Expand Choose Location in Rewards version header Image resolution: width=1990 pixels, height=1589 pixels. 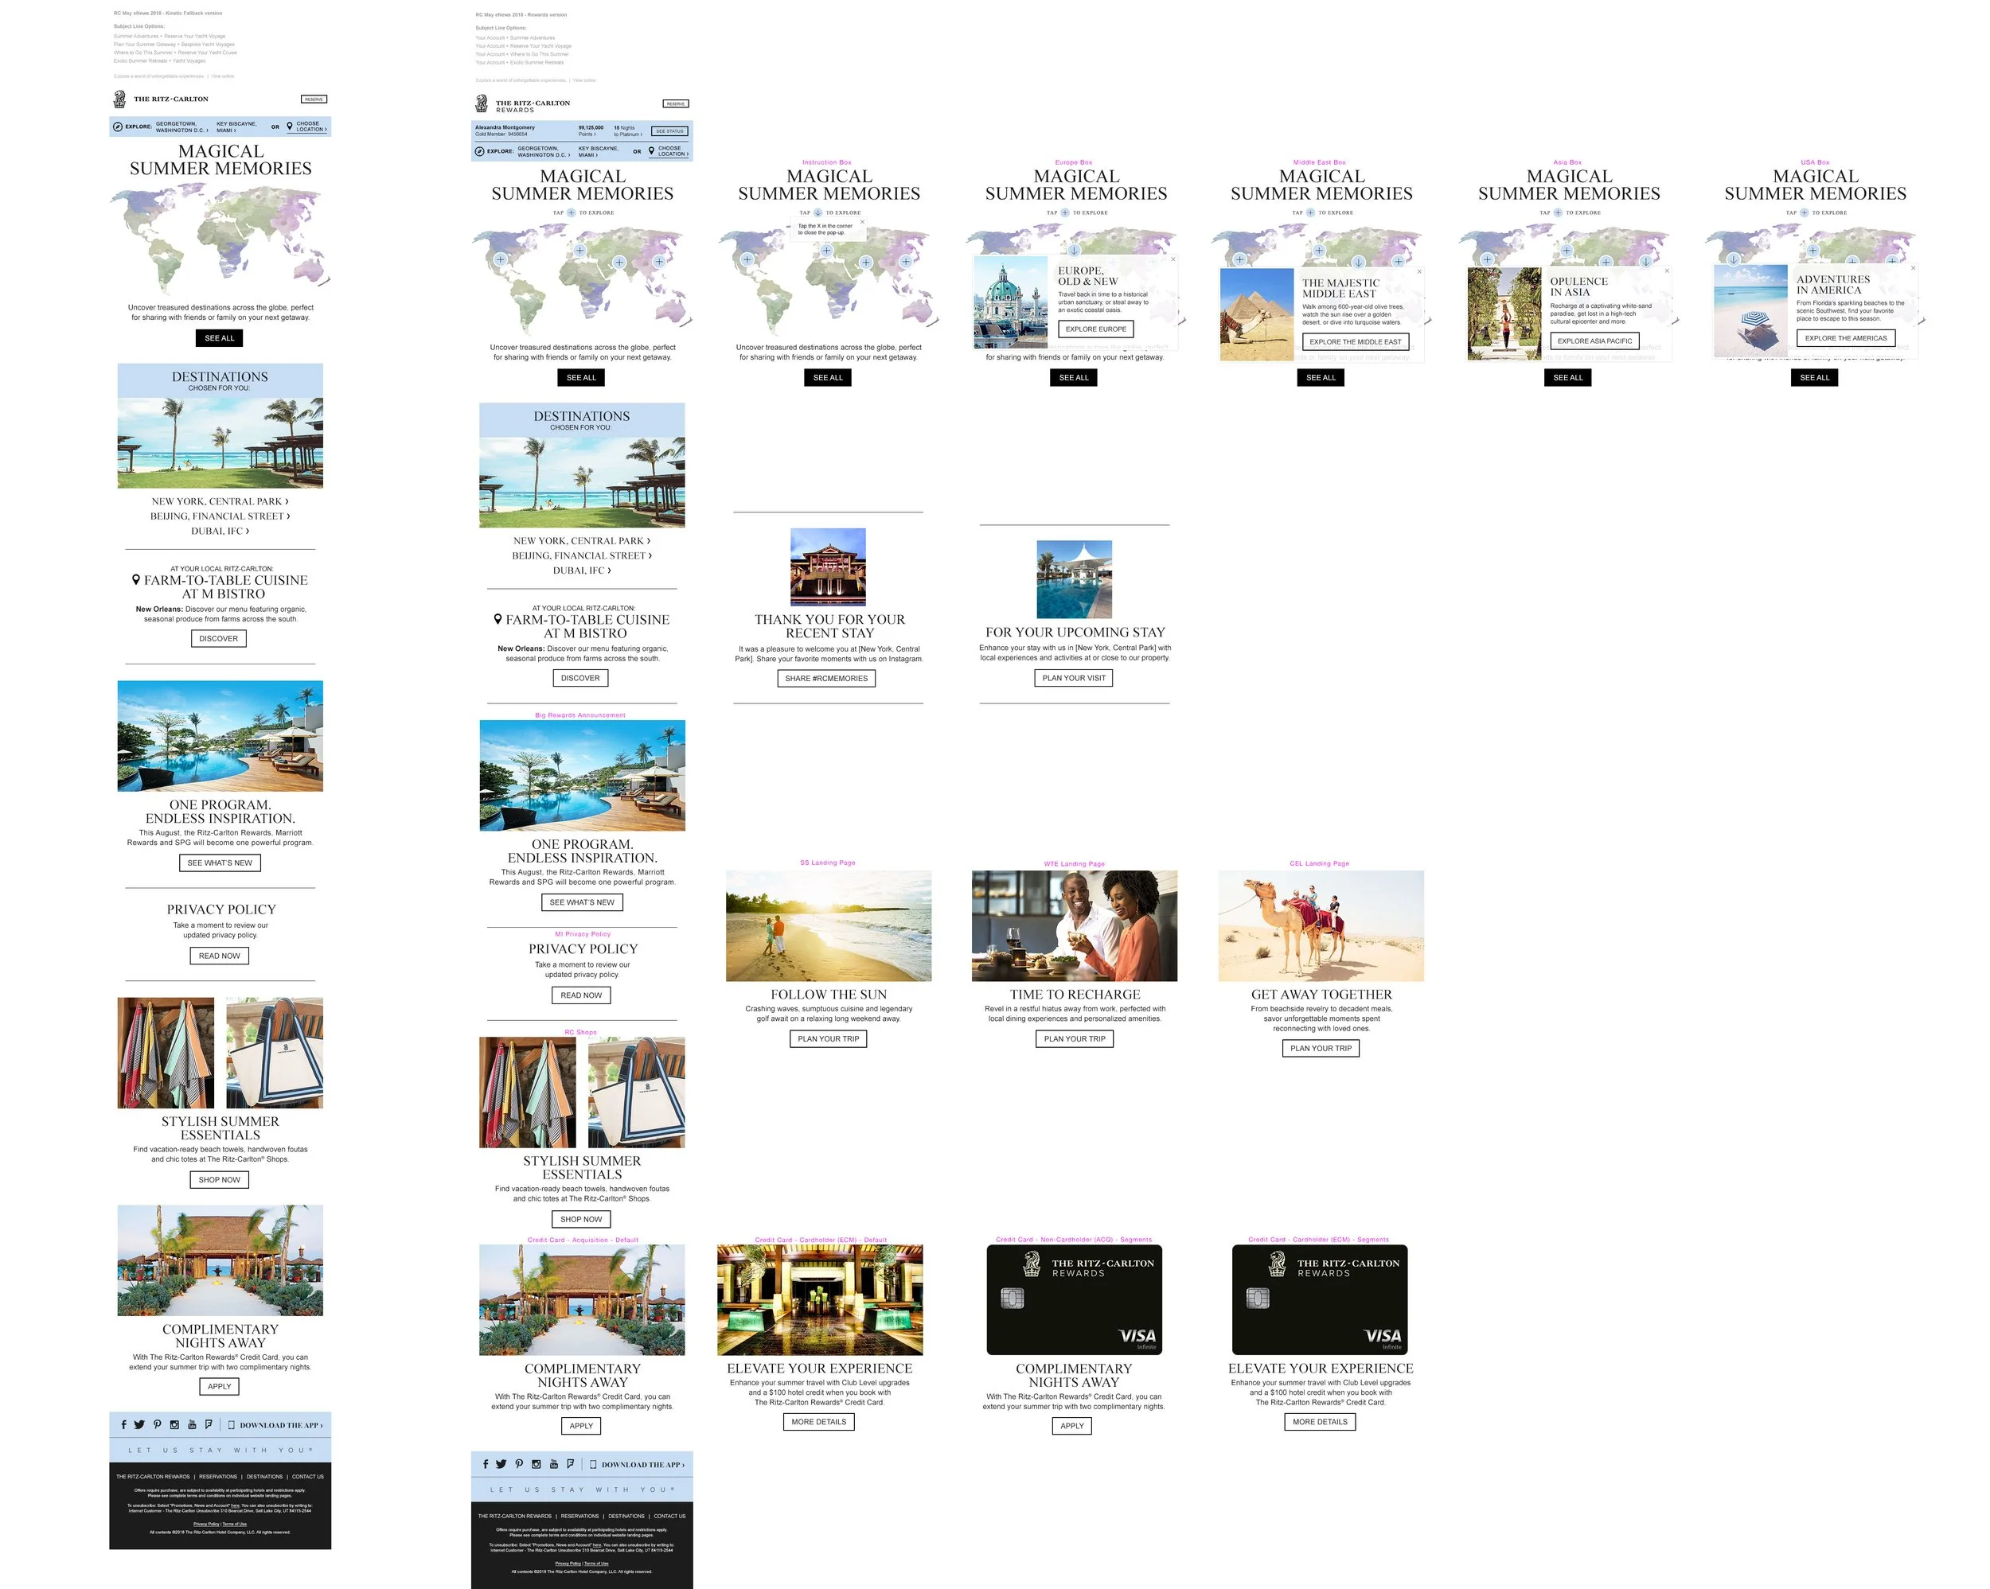[673, 150]
